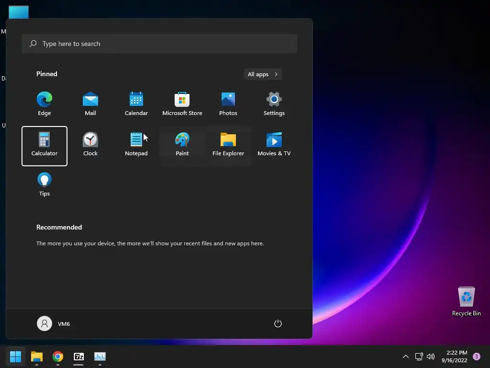Select the blue desktop icon above Start menu
This screenshot has height=368, width=490.
coord(19,12)
